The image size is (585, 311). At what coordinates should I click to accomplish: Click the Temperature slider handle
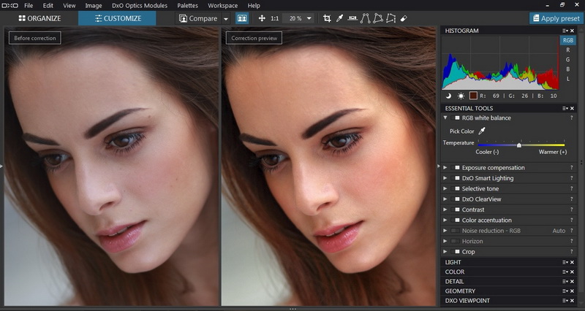coord(519,145)
